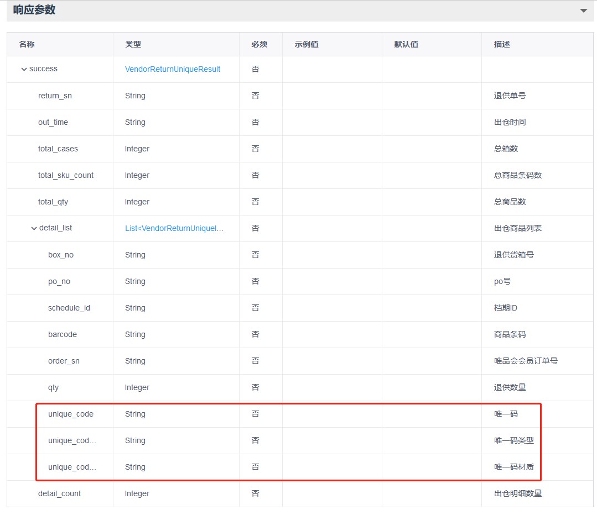Viewport: 597px width, 510px height.
Task: Click the 默认值 column header
Action: pyautogui.click(x=406, y=44)
